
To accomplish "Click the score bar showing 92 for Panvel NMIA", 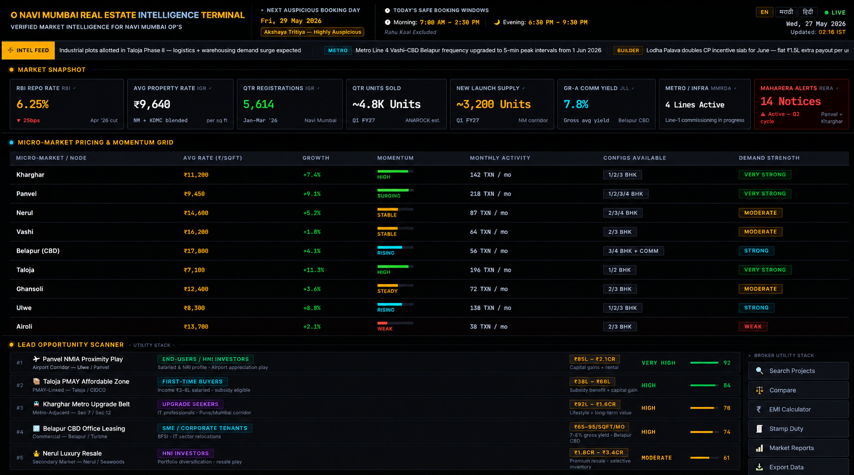I will pos(705,363).
